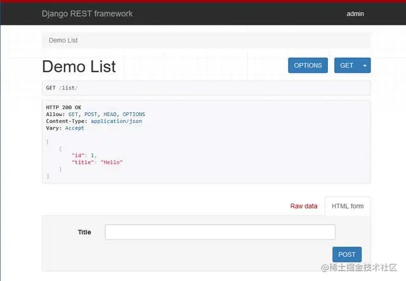Screen dimensions: 406x281
Task: Click the Demo List breadcrumb
Action: pos(63,41)
